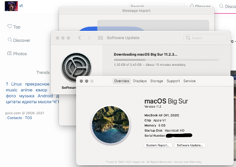Close the Software Update window
The width and height of the screenshot is (236, 167).
coord(58,38)
